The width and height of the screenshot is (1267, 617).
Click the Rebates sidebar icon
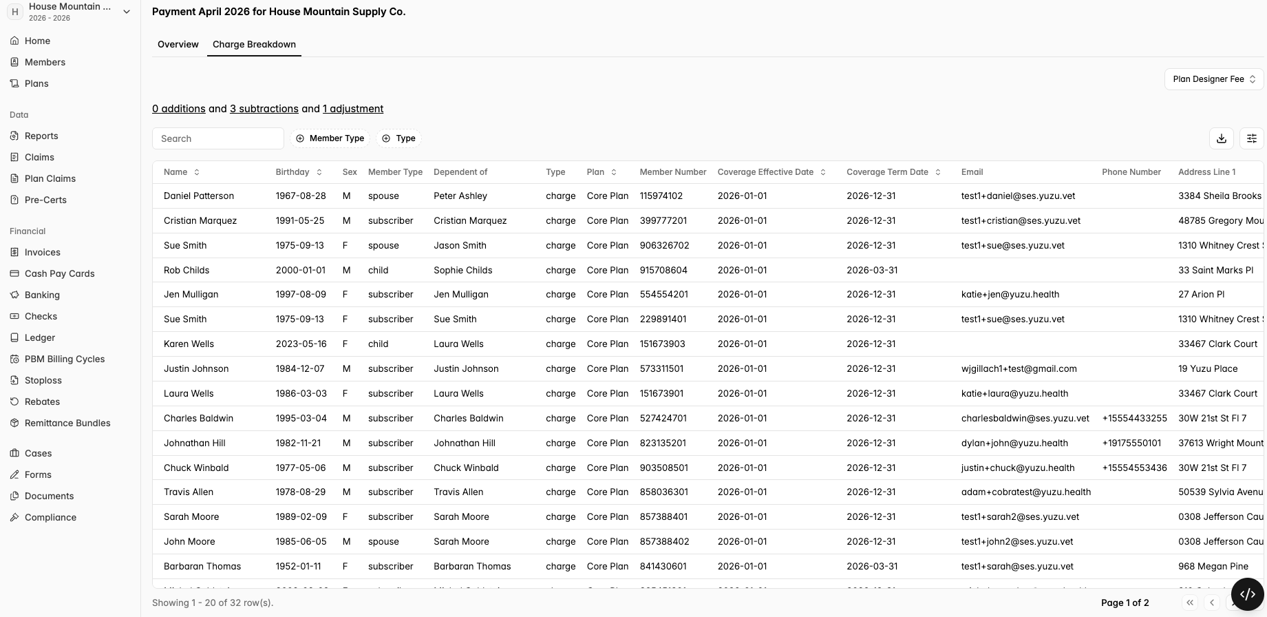click(x=14, y=401)
